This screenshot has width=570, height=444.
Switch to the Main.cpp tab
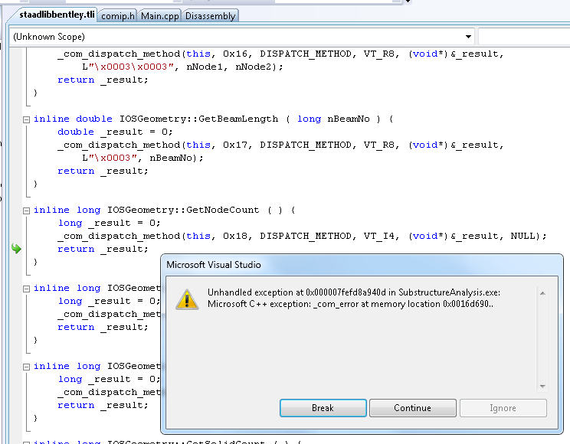click(159, 16)
